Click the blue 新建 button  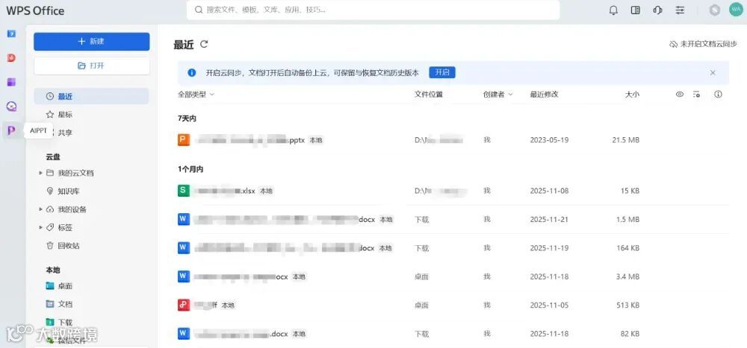coord(91,42)
